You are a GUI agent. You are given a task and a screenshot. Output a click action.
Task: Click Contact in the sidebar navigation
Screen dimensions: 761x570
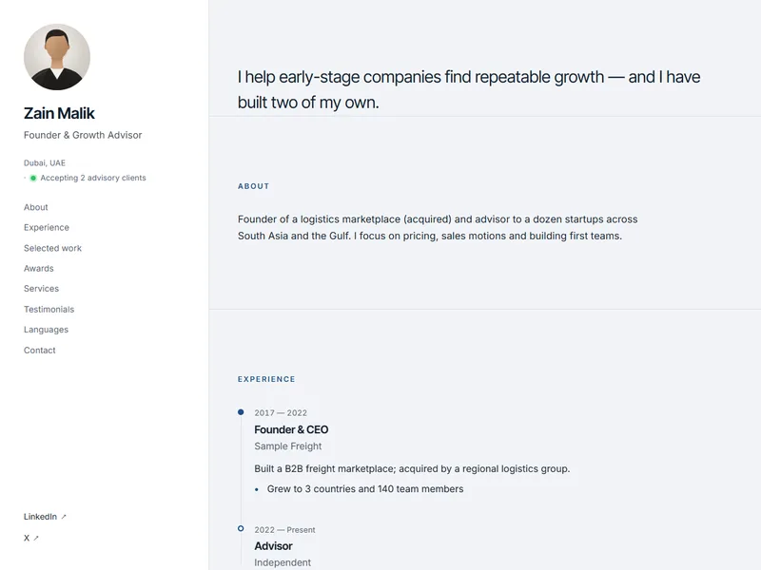tap(40, 351)
